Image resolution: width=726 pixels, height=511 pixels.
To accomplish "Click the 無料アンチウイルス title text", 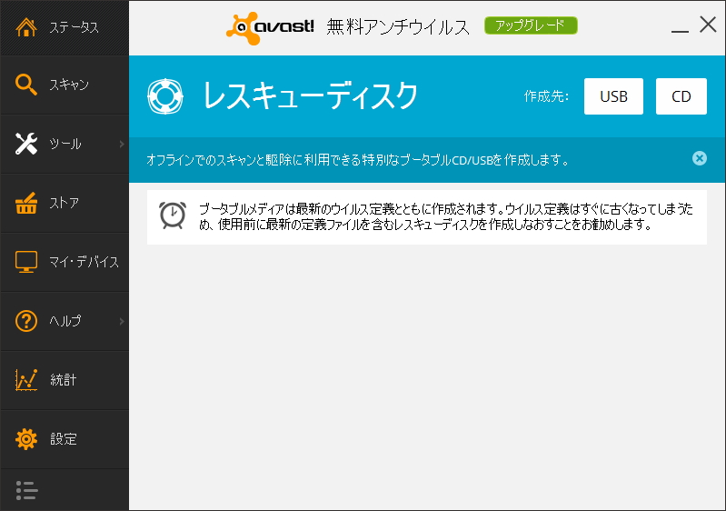I will coord(398,27).
